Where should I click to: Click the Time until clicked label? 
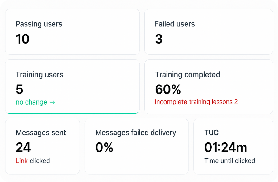click(x=230, y=161)
